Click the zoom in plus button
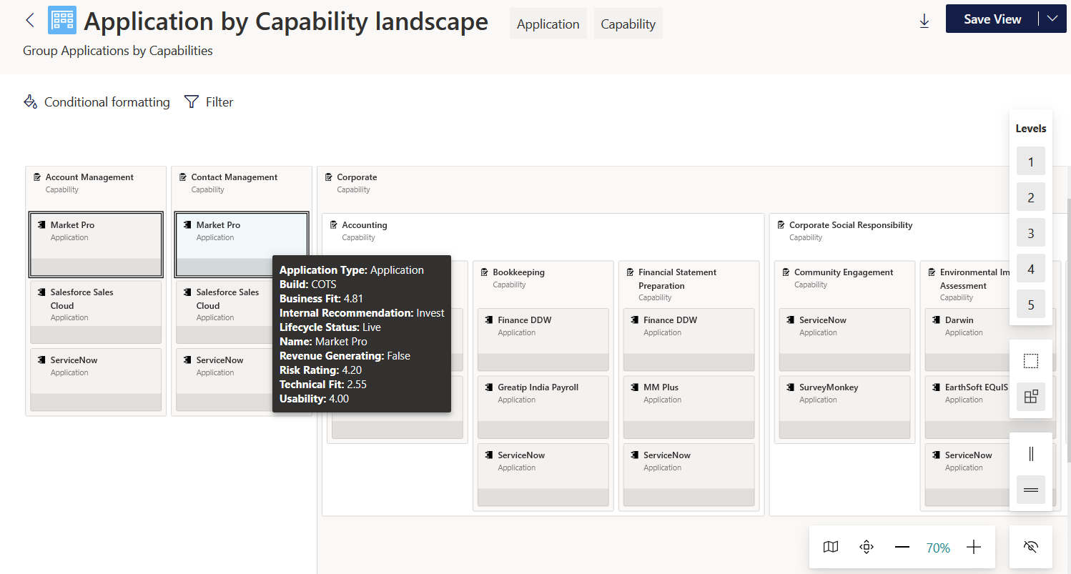Screen dimensions: 1071x574 (x=974, y=548)
